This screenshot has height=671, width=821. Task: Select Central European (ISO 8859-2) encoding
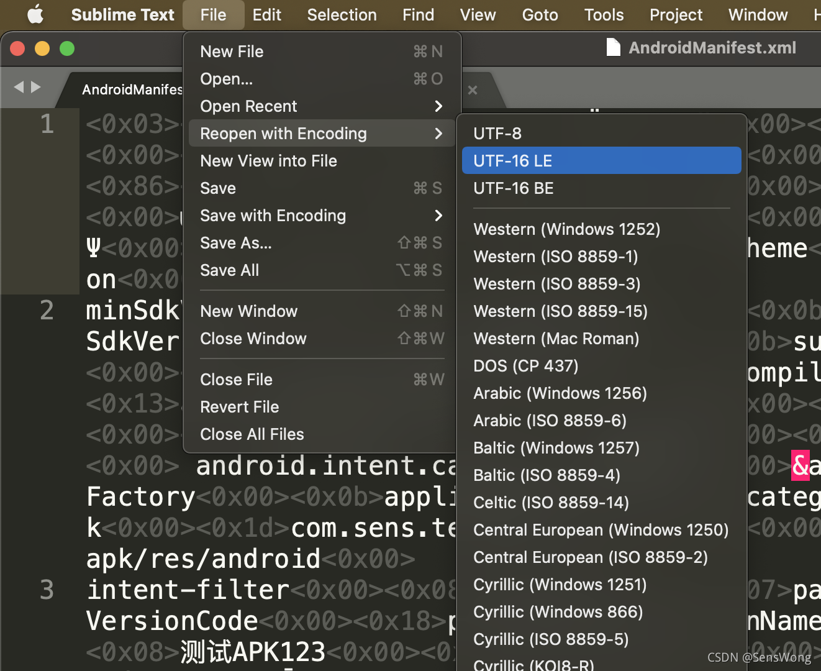pyautogui.click(x=602, y=557)
